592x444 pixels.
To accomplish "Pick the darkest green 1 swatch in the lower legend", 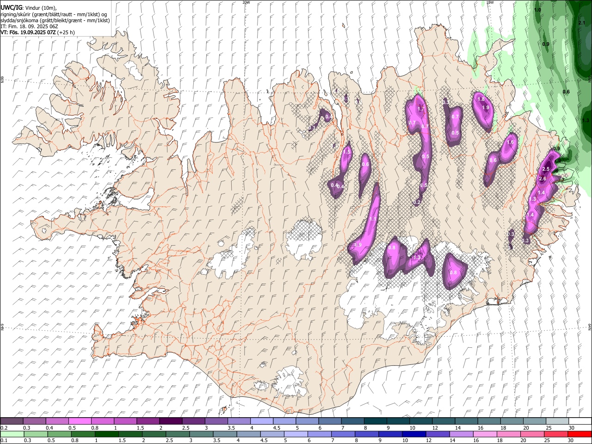I will coord(106,434).
